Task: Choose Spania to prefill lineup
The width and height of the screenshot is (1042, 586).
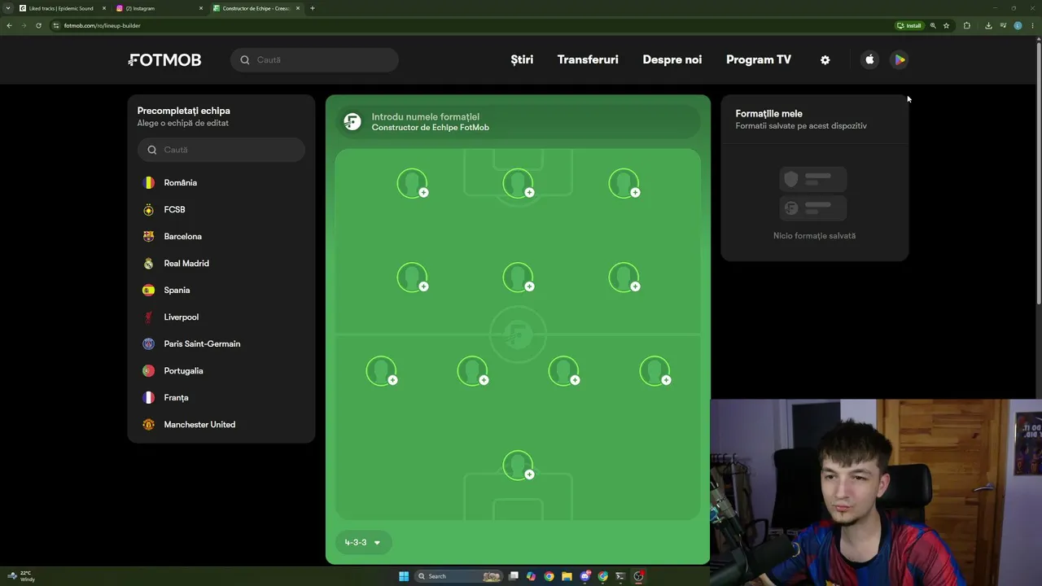Action: [x=221, y=291]
